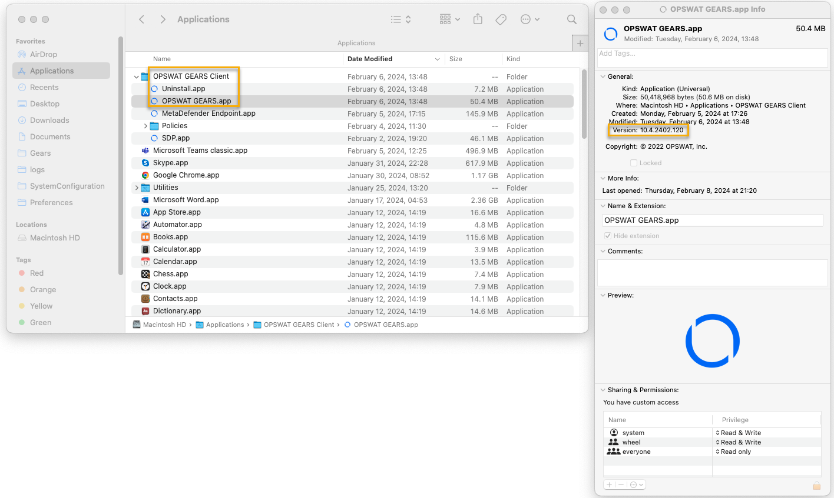Viewport: 834px width, 498px height.
Task: Go back using the Finder back arrow
Action: click(x=141, y=19)
